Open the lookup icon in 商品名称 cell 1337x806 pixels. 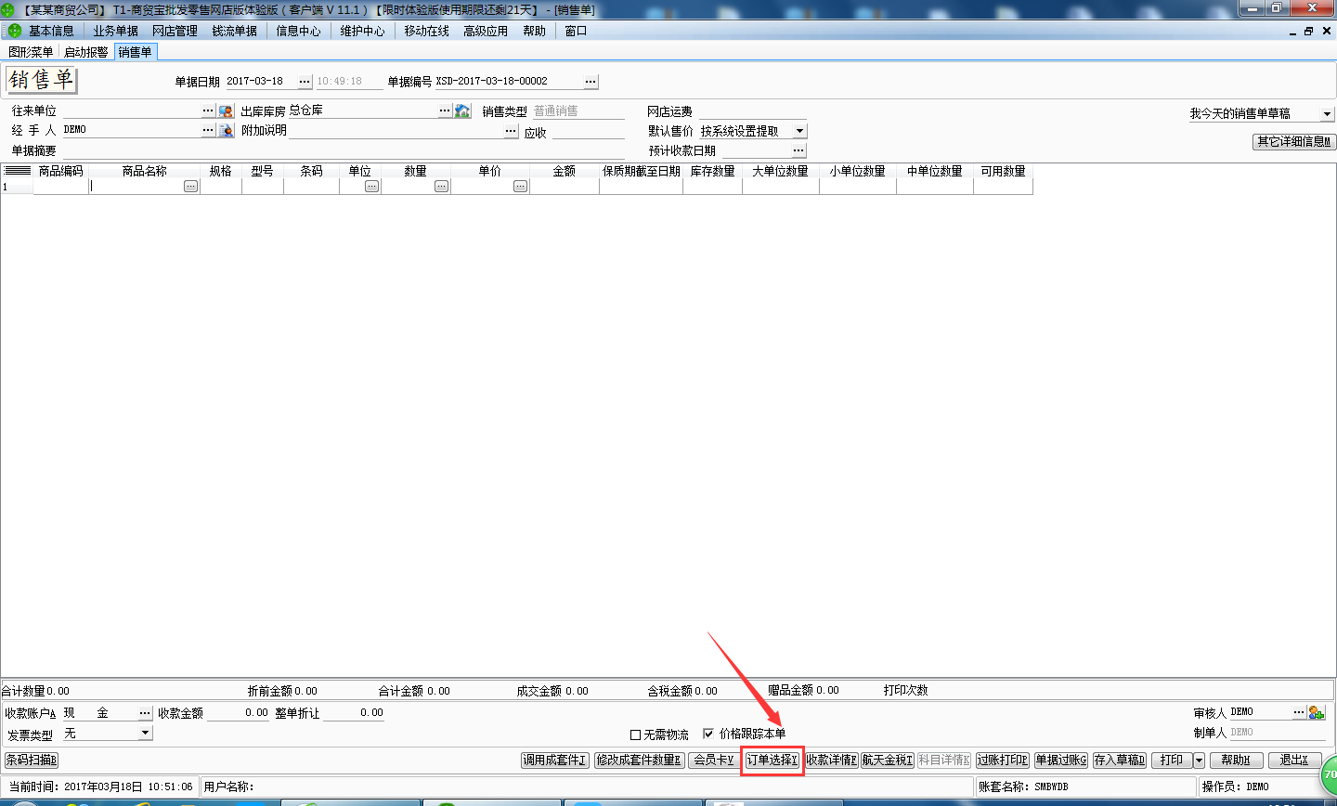[x=189, y=186]
